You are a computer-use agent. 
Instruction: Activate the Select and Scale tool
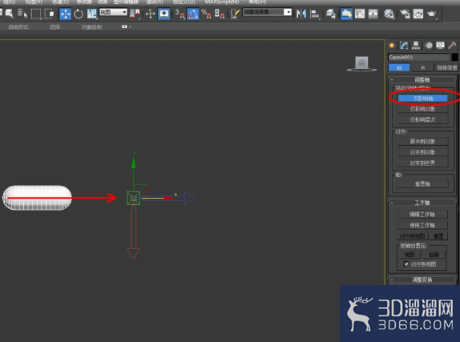pyautogui.click(x=92, y=14)
